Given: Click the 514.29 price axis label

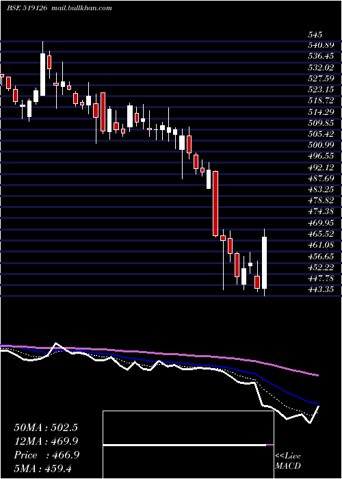Looking at the screenshot, I should (x=321, y=112).
